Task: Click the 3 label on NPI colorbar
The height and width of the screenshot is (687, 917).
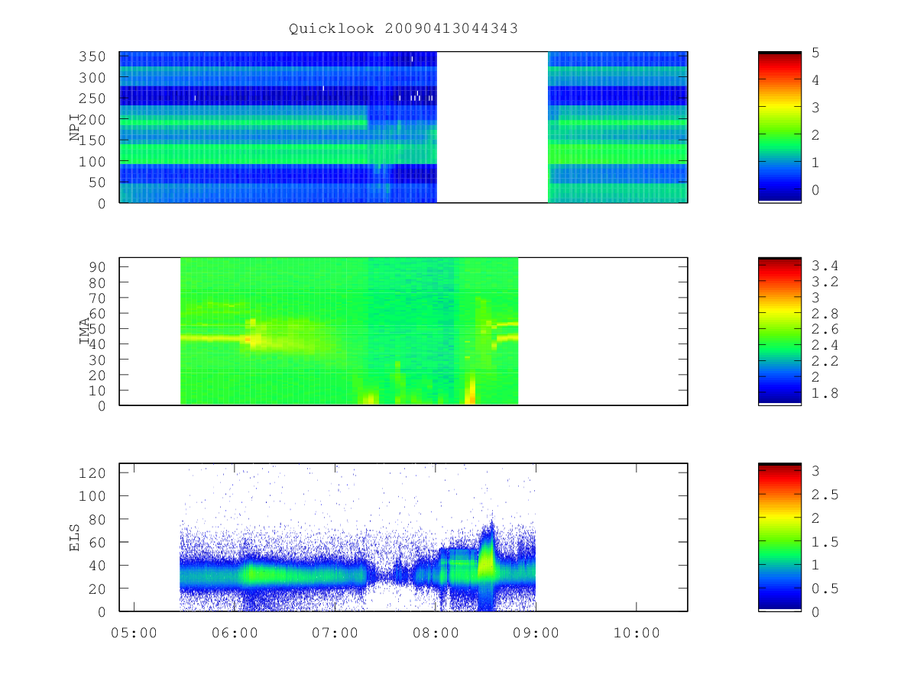Action: 816,107
